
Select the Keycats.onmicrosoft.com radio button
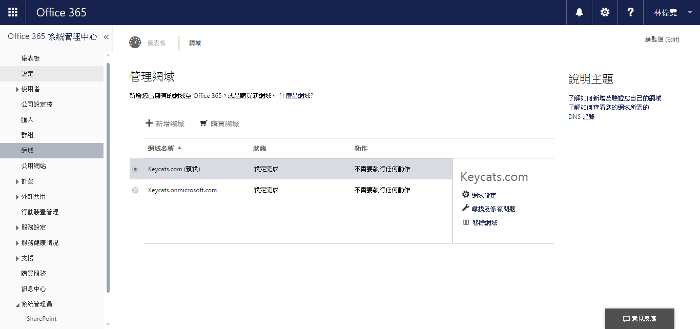[x=135, y=190]
